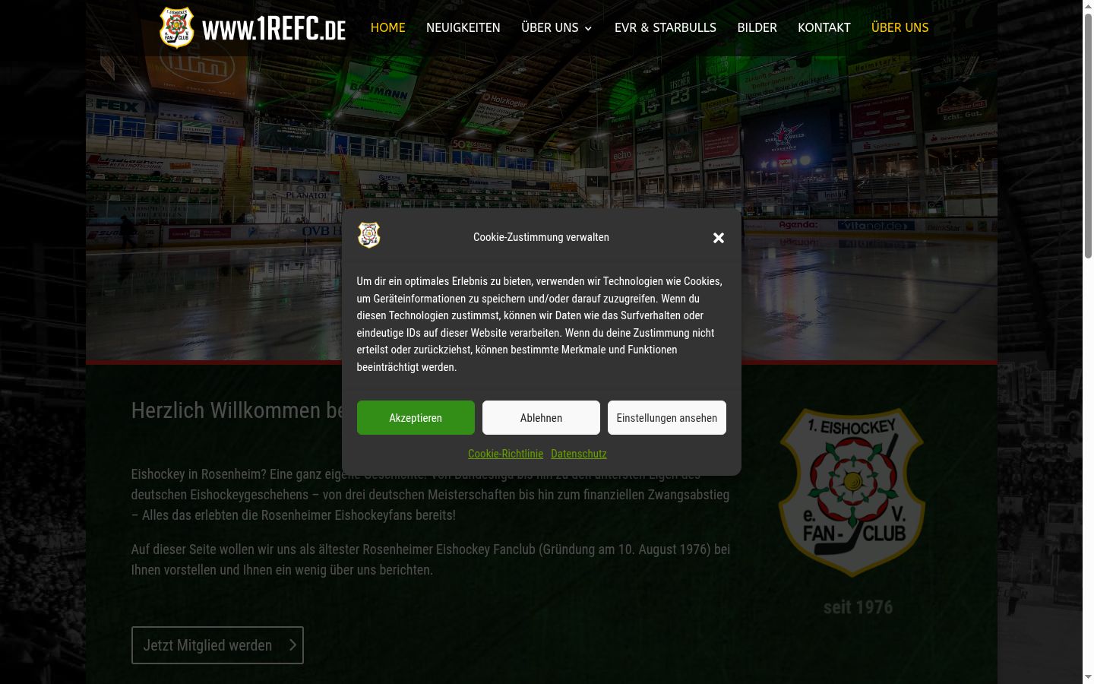Click the 'Cookie-Zustimmung verwalten' dialog title
Screen dimensions: 1094x684
(x=541, y=237)
